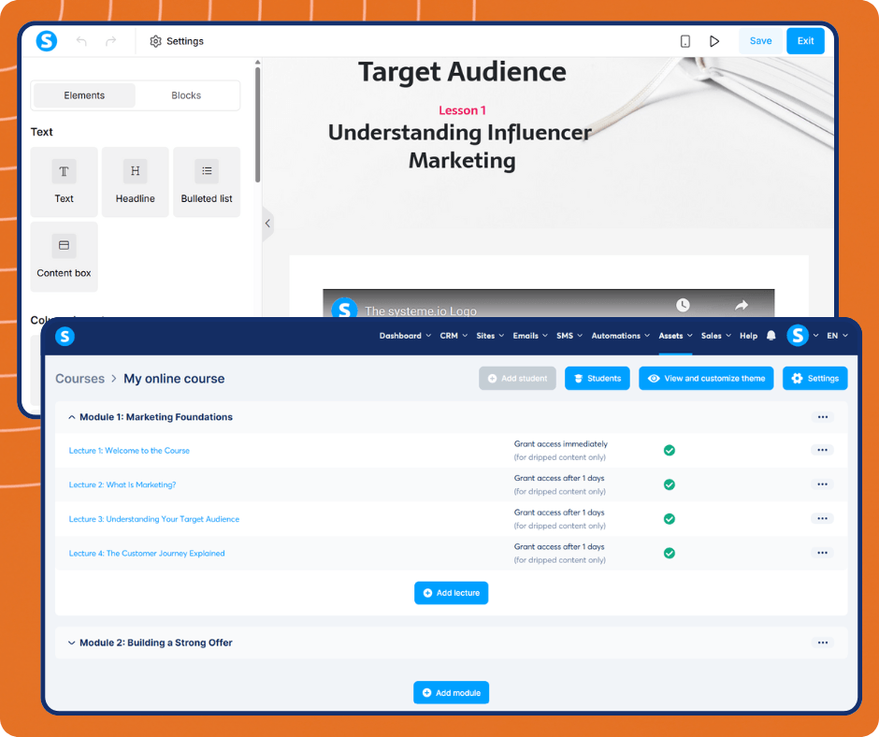The width and height of the screenshot is (879, 737).
Task: Open options for Lecture 4 row
Action: click(822, 553)
